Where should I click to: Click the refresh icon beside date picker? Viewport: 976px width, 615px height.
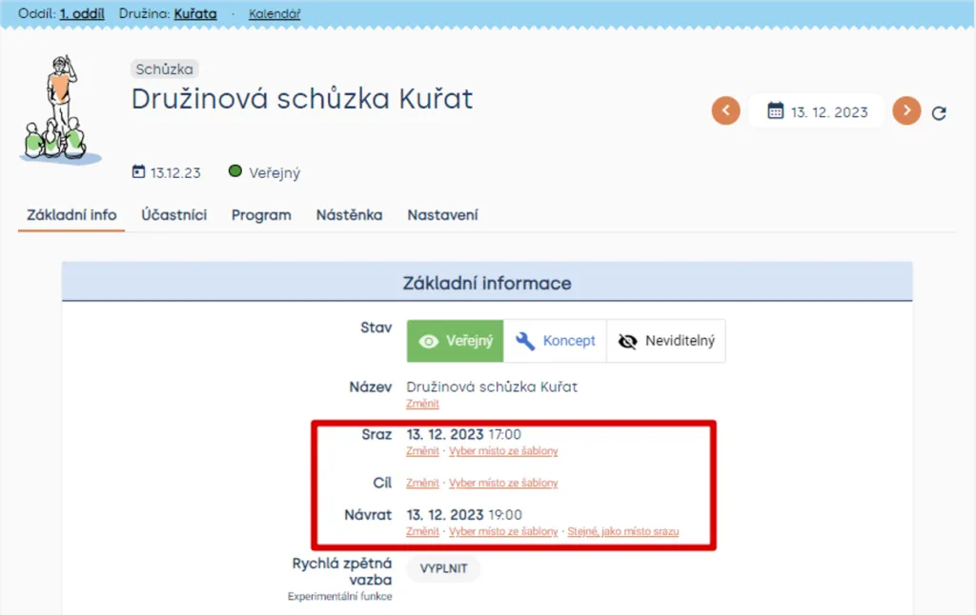coord(939,113)
